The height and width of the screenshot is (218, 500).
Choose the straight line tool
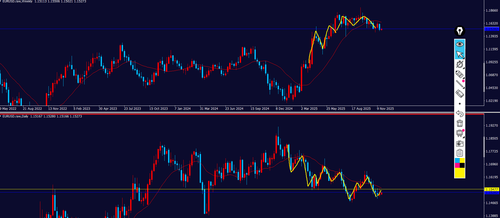point(460,84)
